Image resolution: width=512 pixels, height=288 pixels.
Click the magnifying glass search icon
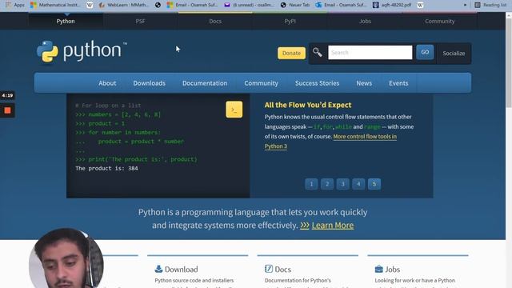click(x=318, y=52)
